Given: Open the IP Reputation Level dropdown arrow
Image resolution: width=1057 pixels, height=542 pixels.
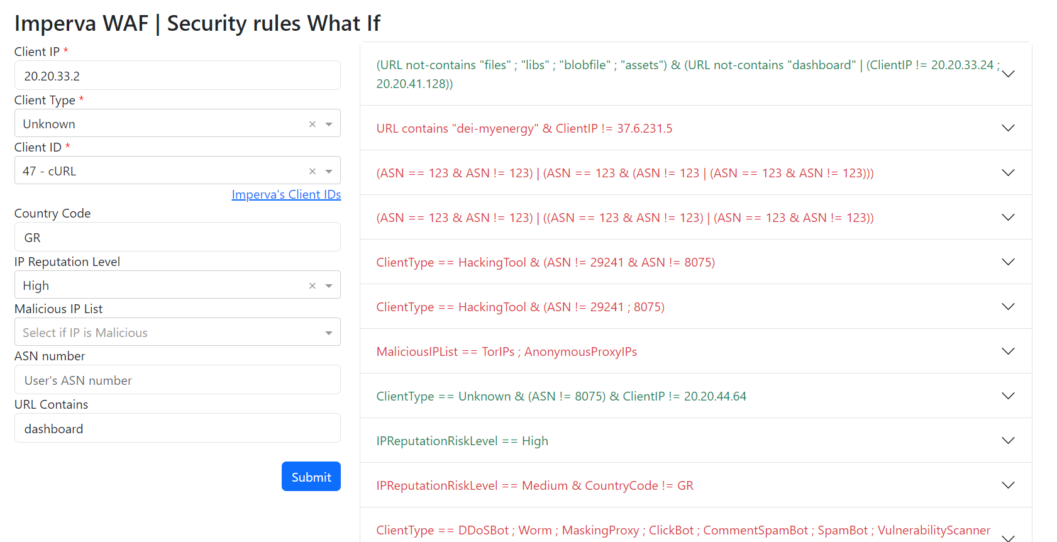Looking at the screenshot, I should coord(329,286).
